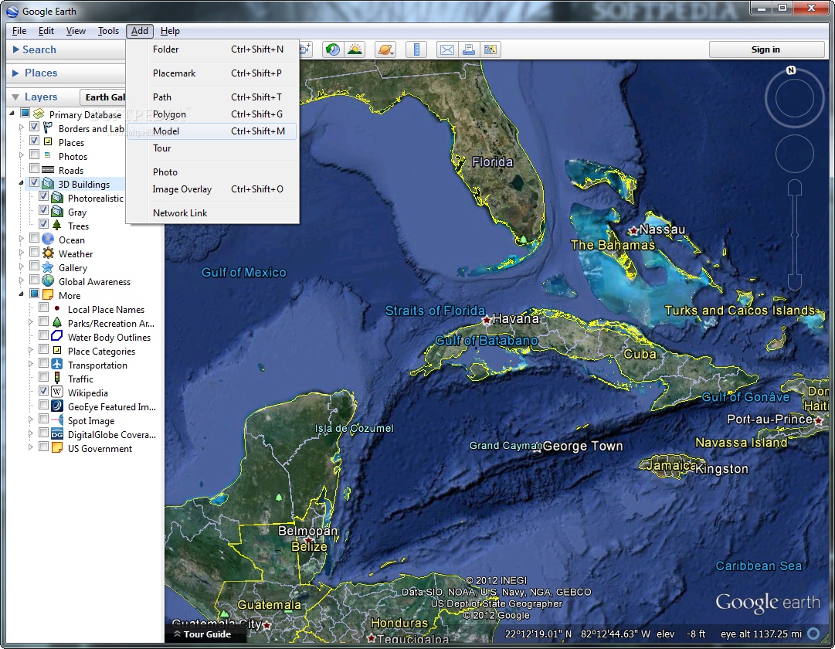Uncheck the 3D Buildings checkbox
835x649 pixels.
pos(34,182)
